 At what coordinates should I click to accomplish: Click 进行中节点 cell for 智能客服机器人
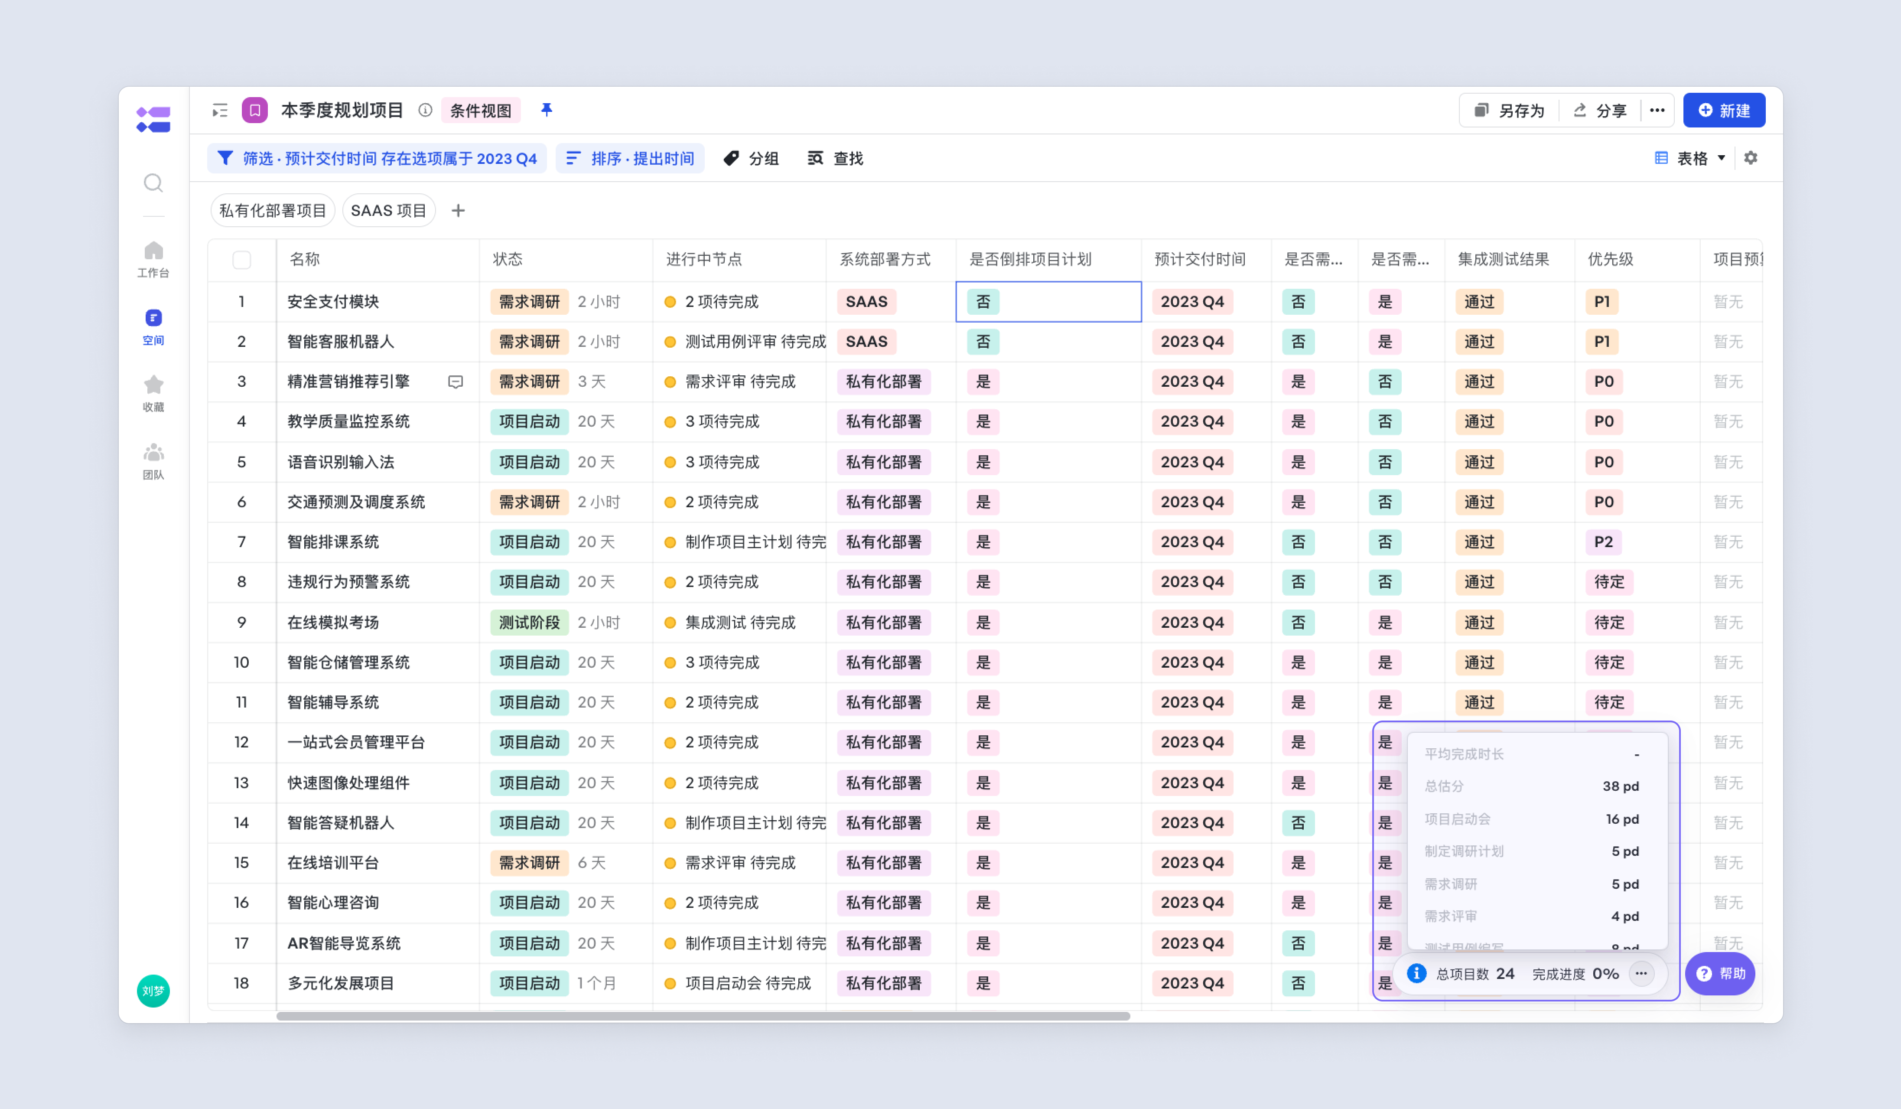tap(740, 342)
